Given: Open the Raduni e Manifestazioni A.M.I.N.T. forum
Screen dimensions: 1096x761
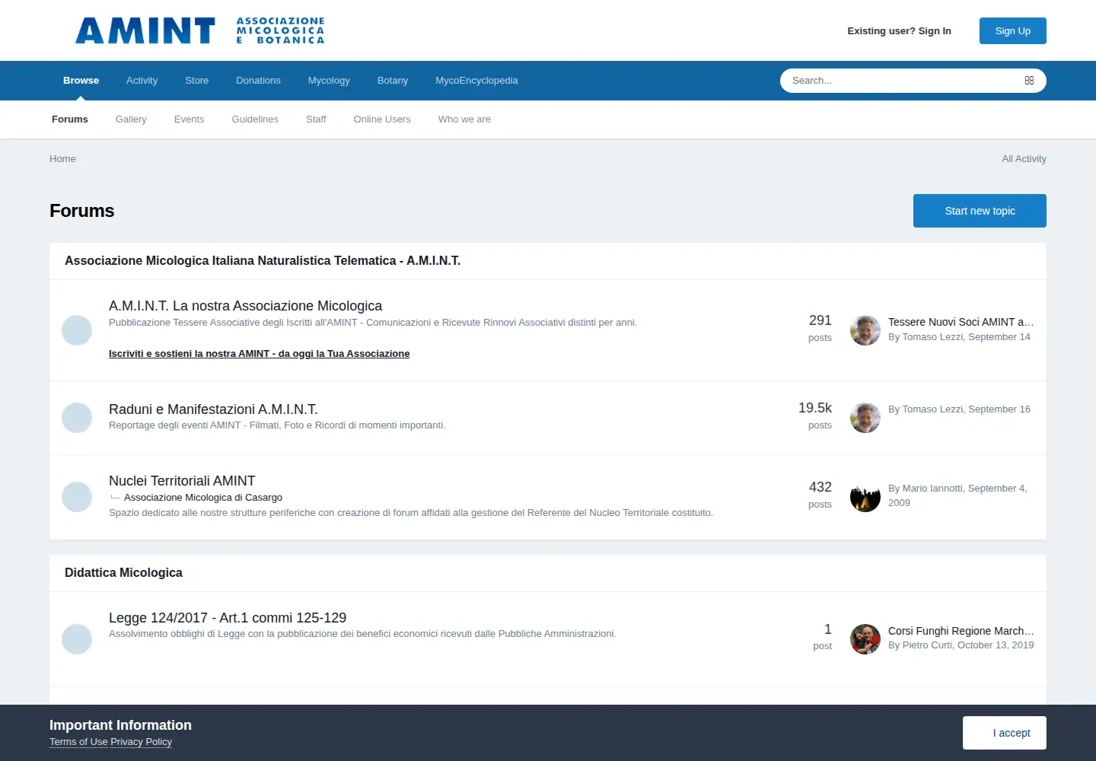Looking at the screenshot, I should tap(213, 409).
